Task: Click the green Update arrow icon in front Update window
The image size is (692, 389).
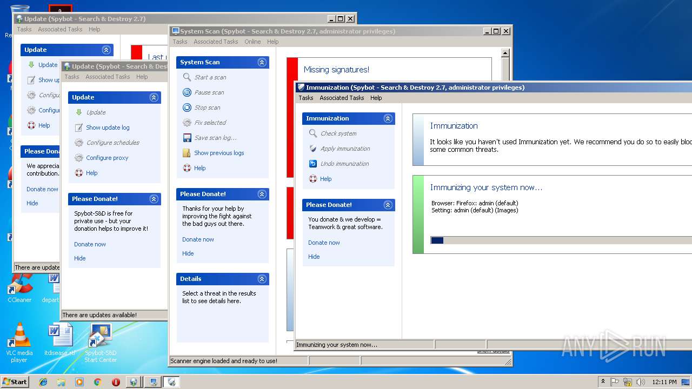Action: 79,112
